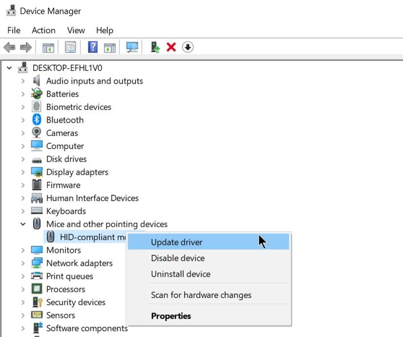Collapse the DESKTOP-EFHL1V0 root node
This screenshot has width=403, height=337.
(9, 68)
